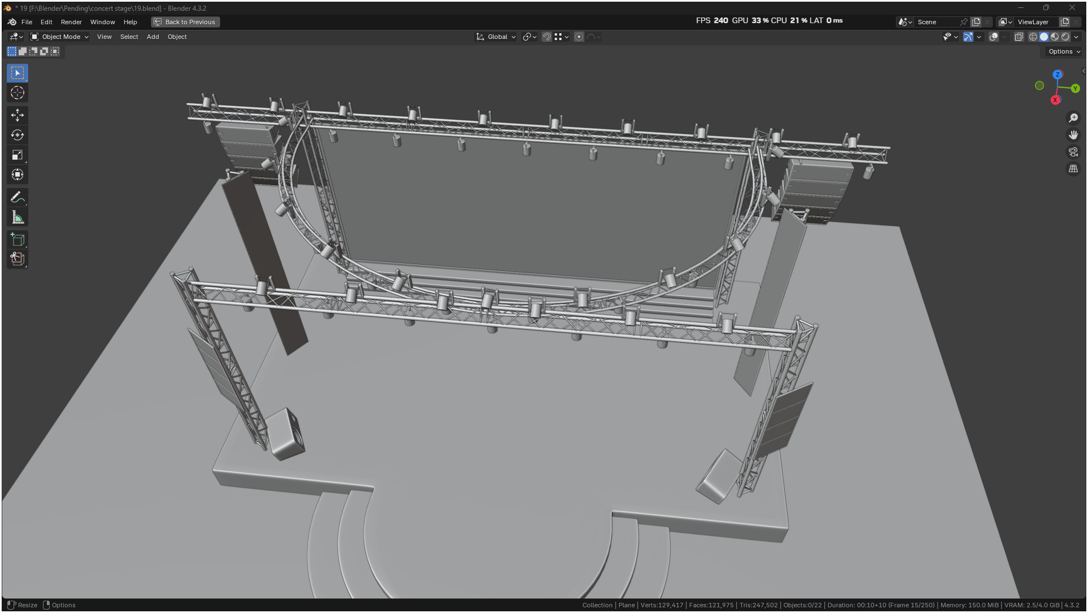Toggle snapping magnet
The width and height of the screenshot is (1088, 613).
(x=546, y=37)
